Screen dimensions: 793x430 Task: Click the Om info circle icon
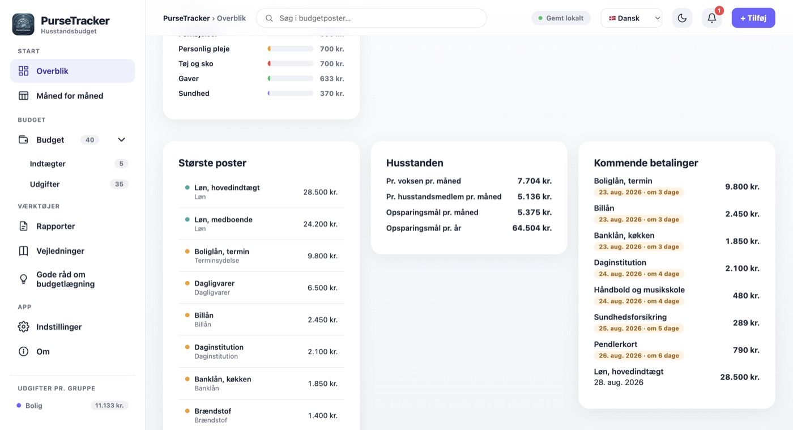23,351
